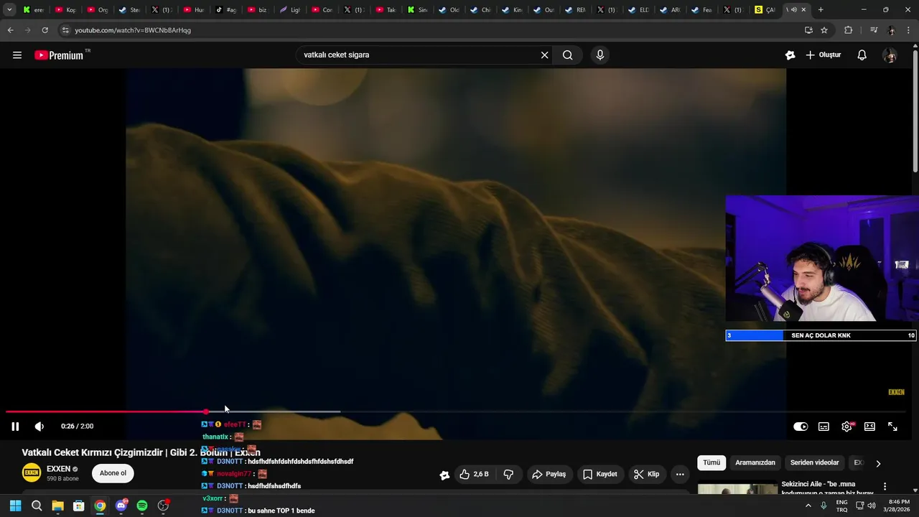Open more actions three-dot menu
Screen dimensions: 919x517
tap(680, 474)
